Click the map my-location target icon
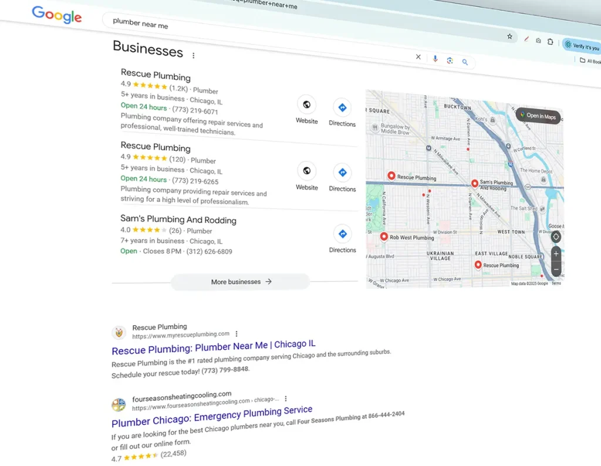Screen dimensions: 601x466 click(x=556, y=237)
